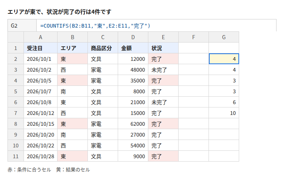
Task: Select column C header
Action: (x=103, y=37)
